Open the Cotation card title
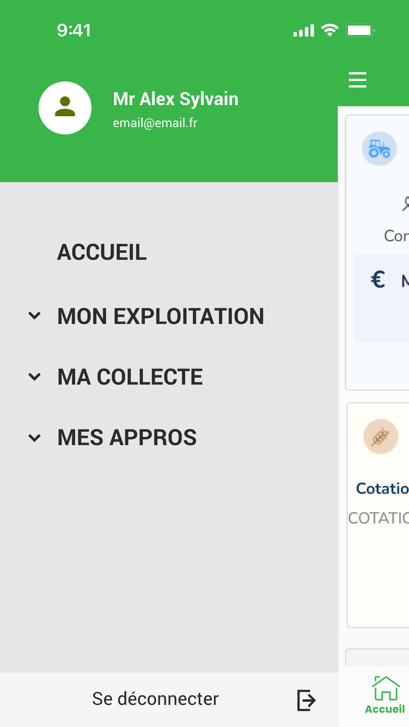 point(382,488)
